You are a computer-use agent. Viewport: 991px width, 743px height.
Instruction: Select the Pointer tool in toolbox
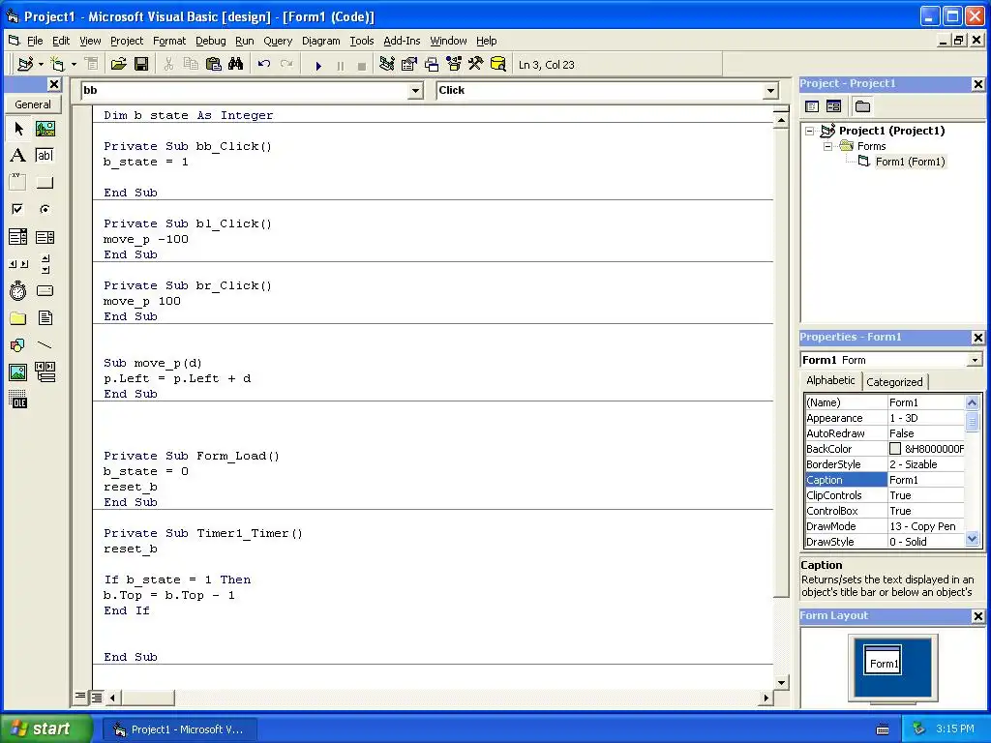point(17,129)
